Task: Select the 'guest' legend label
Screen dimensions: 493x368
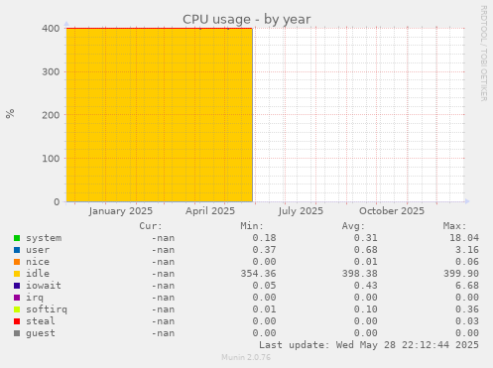Action: [41, 333]
